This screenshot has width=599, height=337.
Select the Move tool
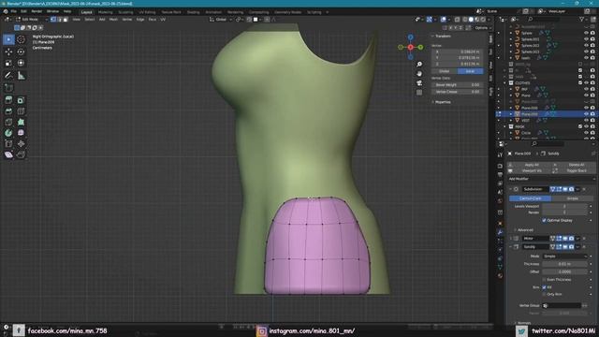click(x=8, y=51)
